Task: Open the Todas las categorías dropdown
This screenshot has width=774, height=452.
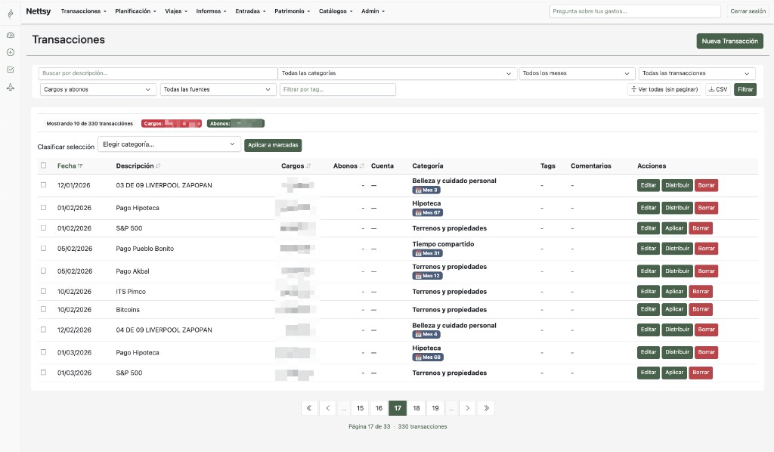Action: click(x=398, y=73)
